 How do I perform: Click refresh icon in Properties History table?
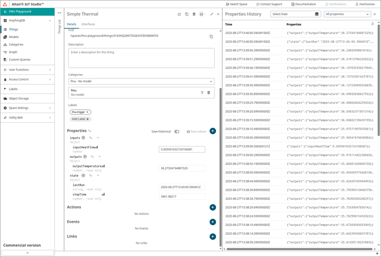pos(373,24)
